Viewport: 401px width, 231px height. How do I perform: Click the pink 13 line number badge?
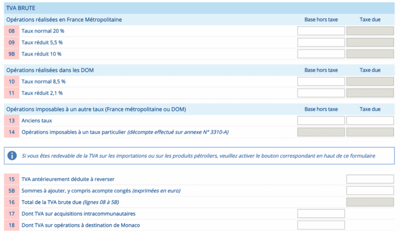click(x=11, y=121)
